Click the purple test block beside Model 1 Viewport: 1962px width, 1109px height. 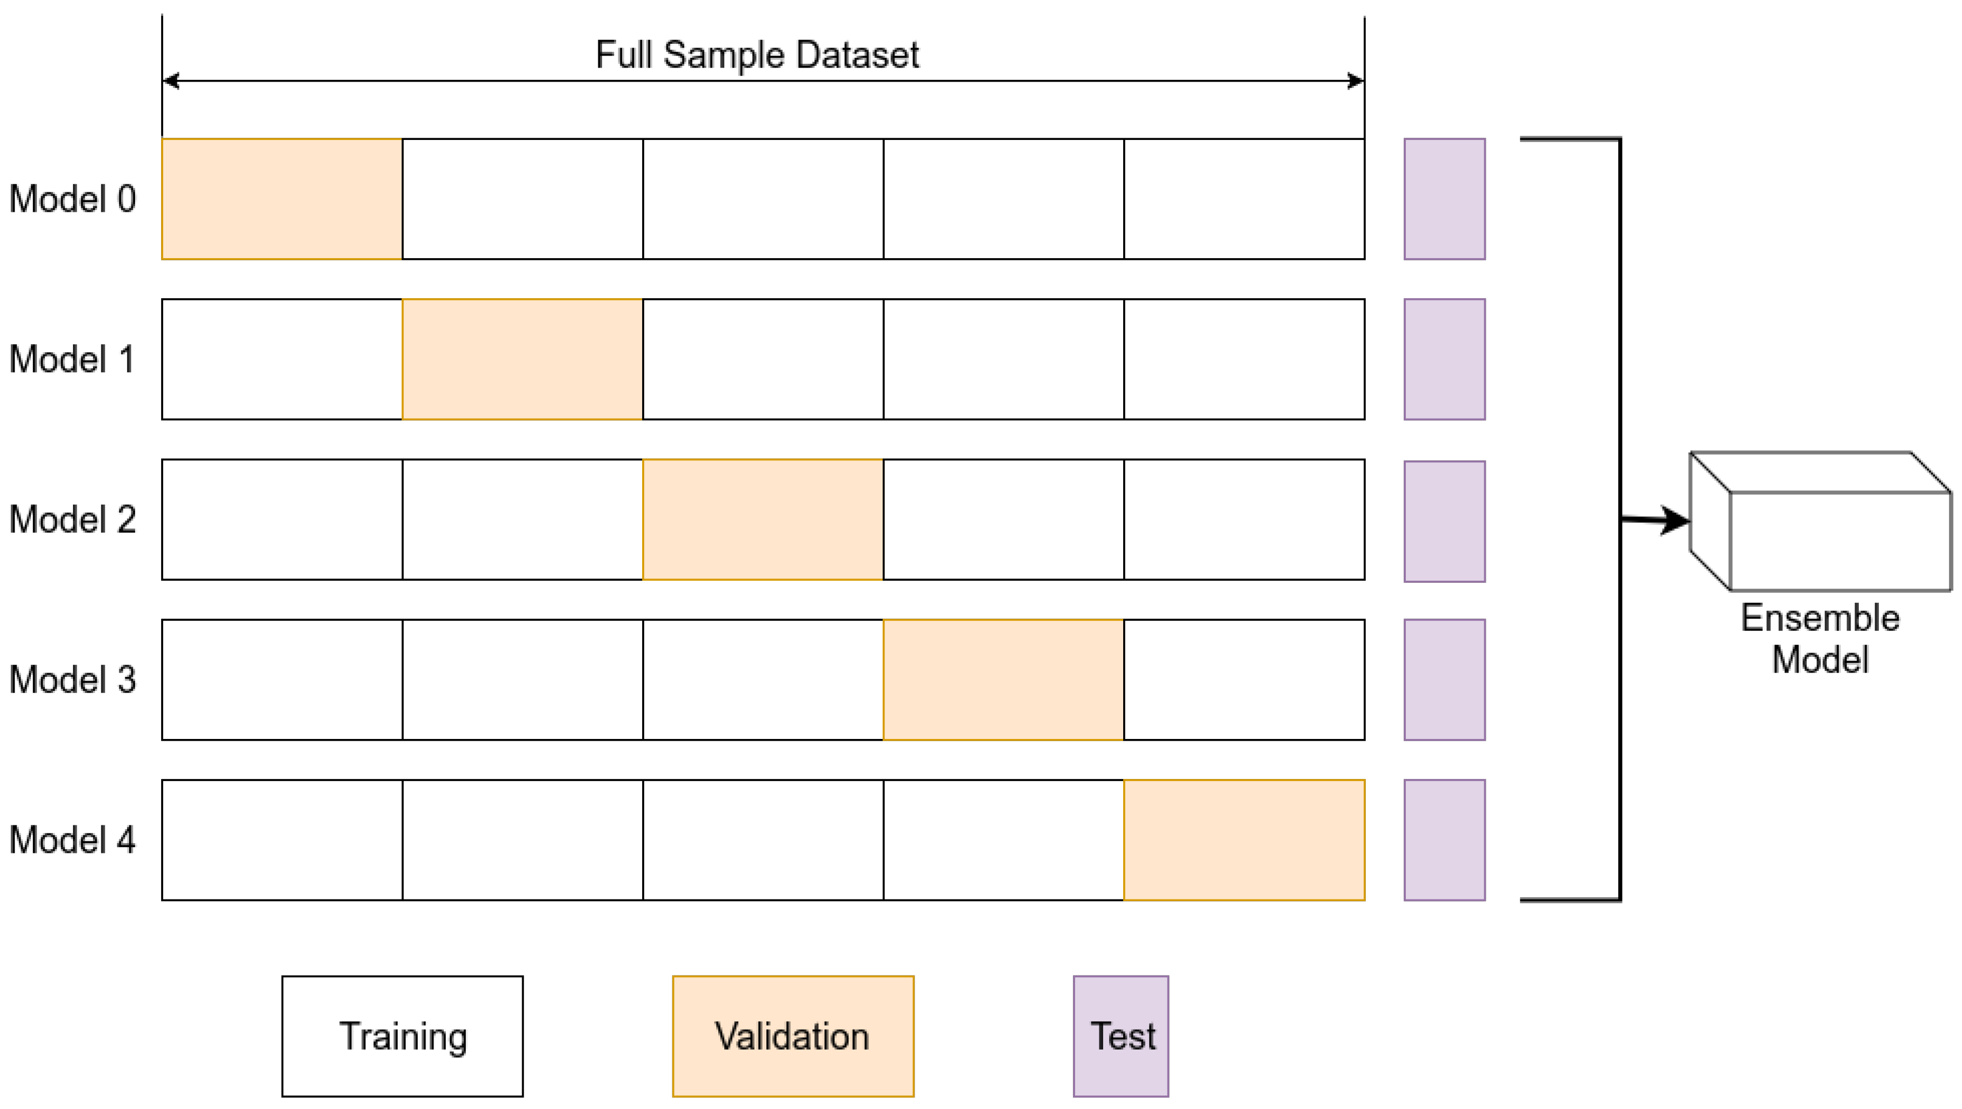[1444, 359]
